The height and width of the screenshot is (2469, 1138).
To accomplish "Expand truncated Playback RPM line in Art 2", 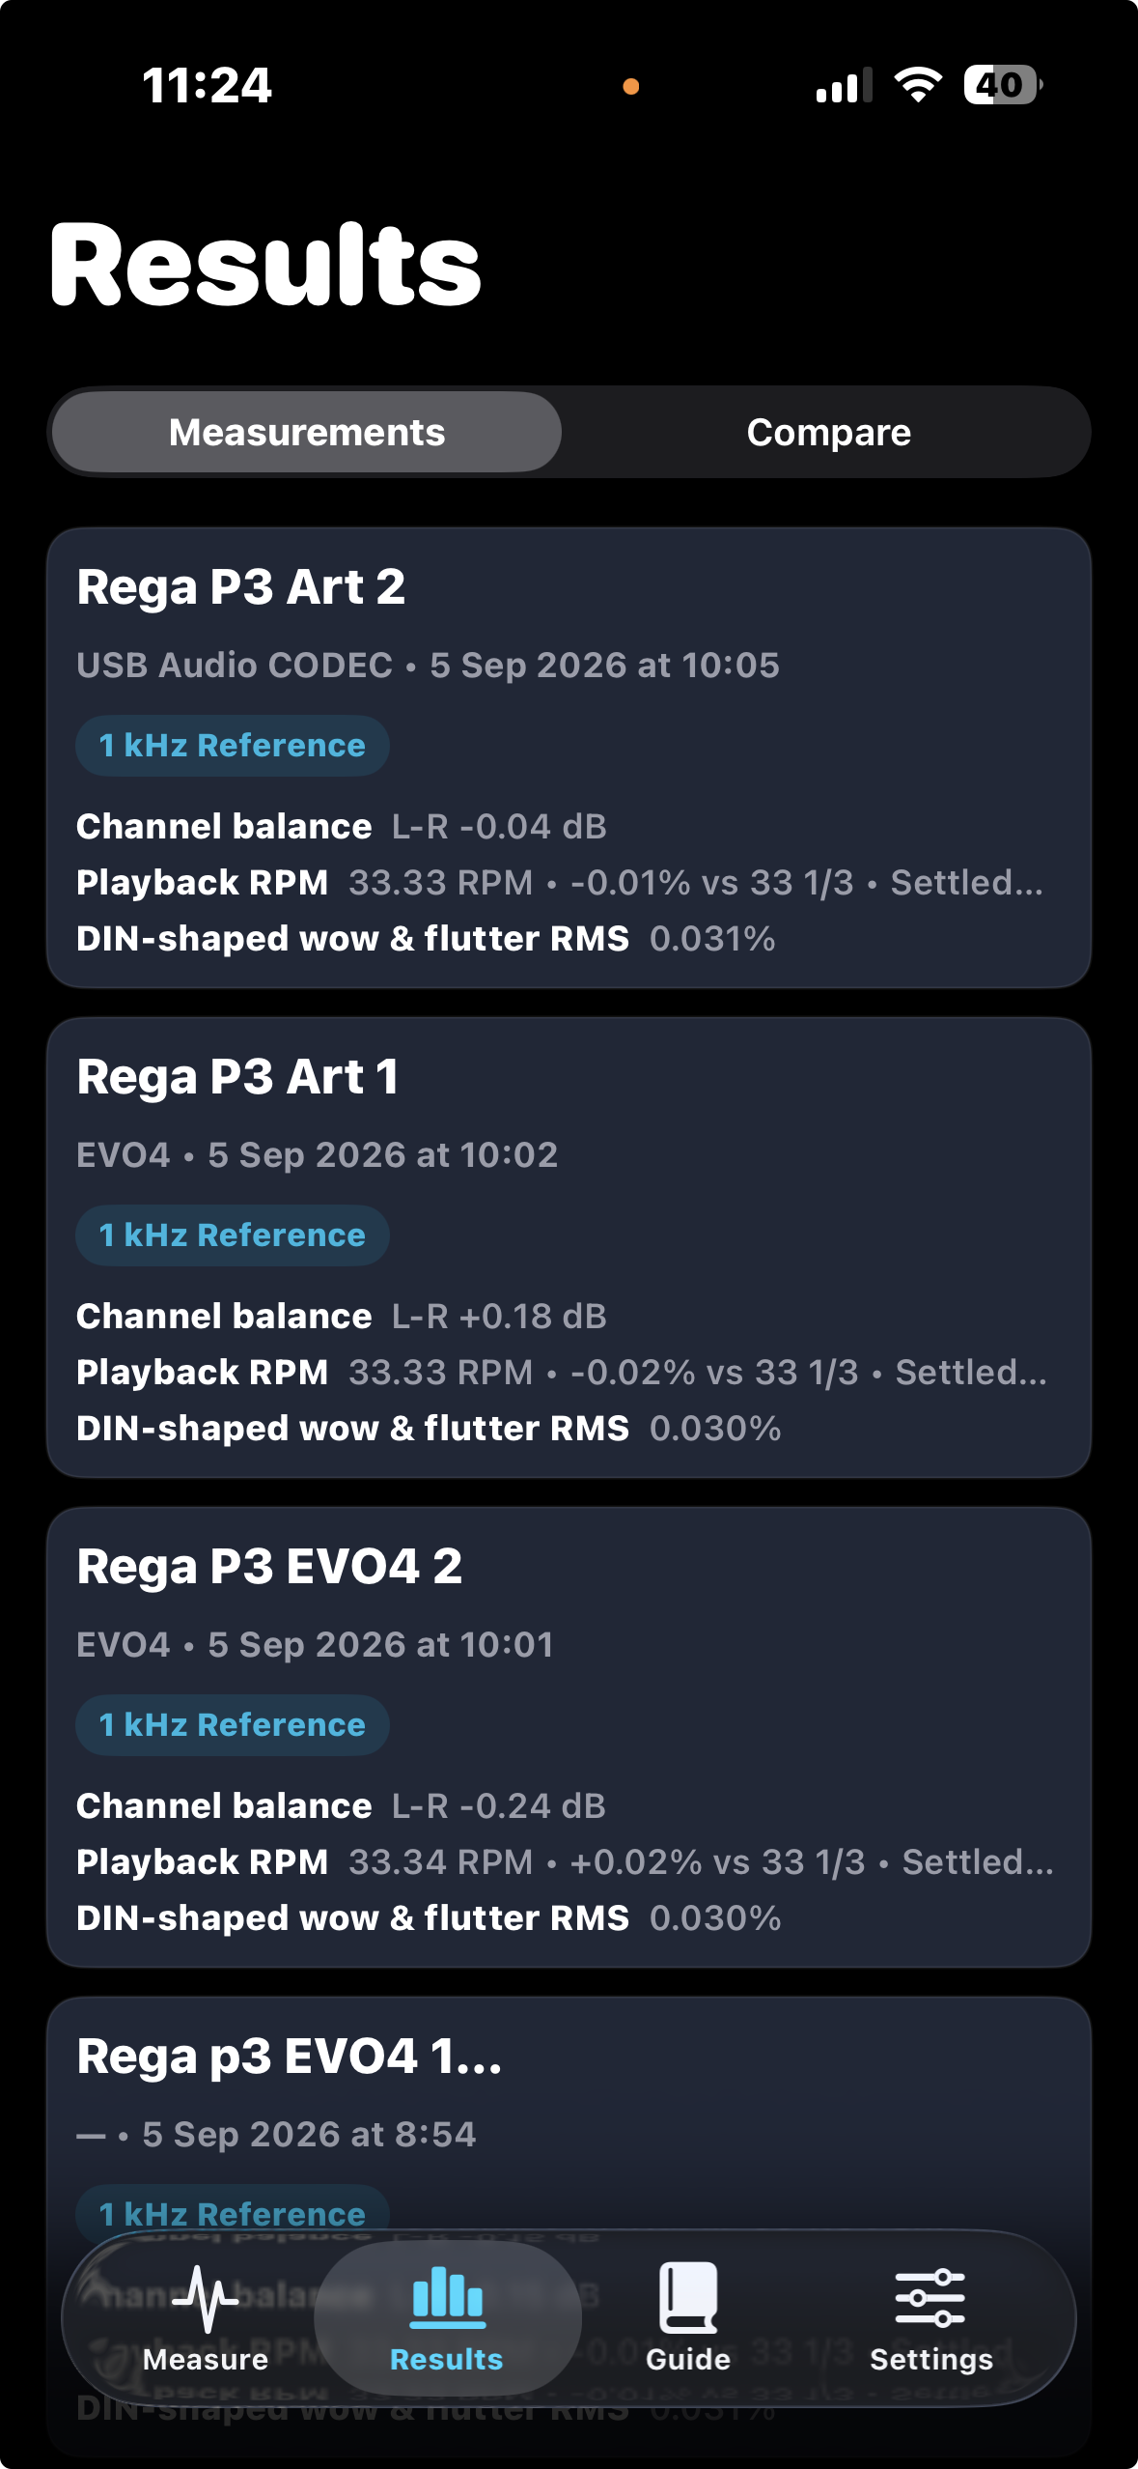I will click(560, 883).
